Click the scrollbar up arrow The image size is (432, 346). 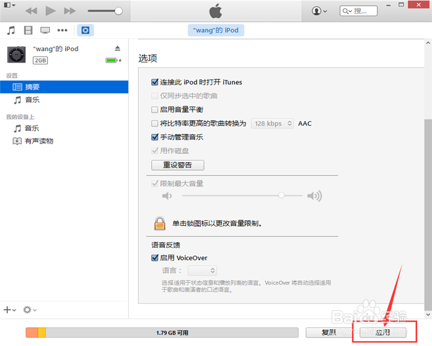pos(428,43)
